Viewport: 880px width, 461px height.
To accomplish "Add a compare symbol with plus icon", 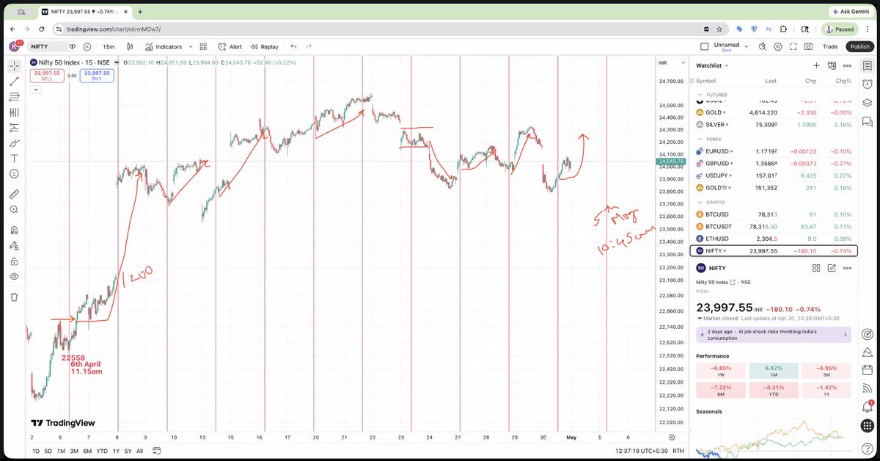I will pos(87,46).
